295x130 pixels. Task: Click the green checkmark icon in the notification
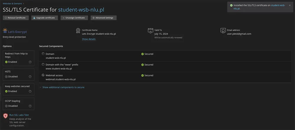click(x=231, y=5)
